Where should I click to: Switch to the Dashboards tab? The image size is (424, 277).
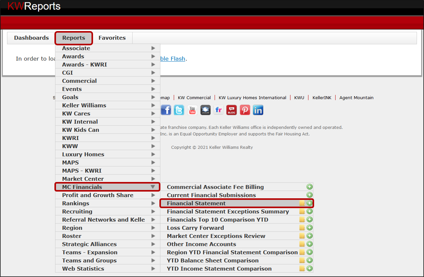click(31, 38)
